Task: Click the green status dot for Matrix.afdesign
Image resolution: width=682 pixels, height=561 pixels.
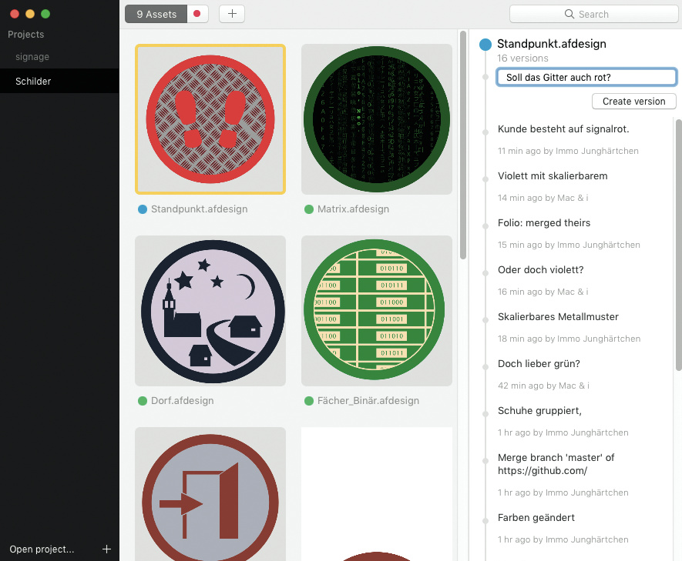Action: pos(309,209)
